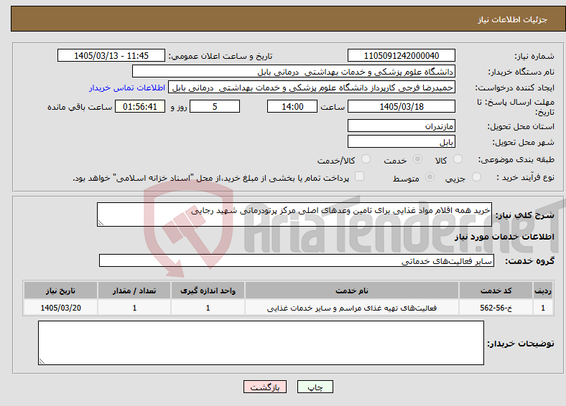Click the توضیحات خریدار textarea
The width and height of the screenshot is (566, 406).
point(261,343)
